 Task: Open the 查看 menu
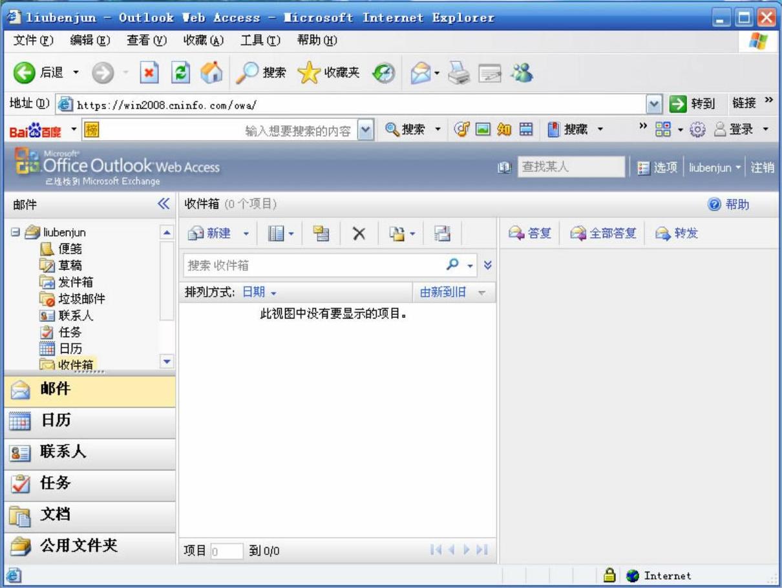click(x=147, y=40)
